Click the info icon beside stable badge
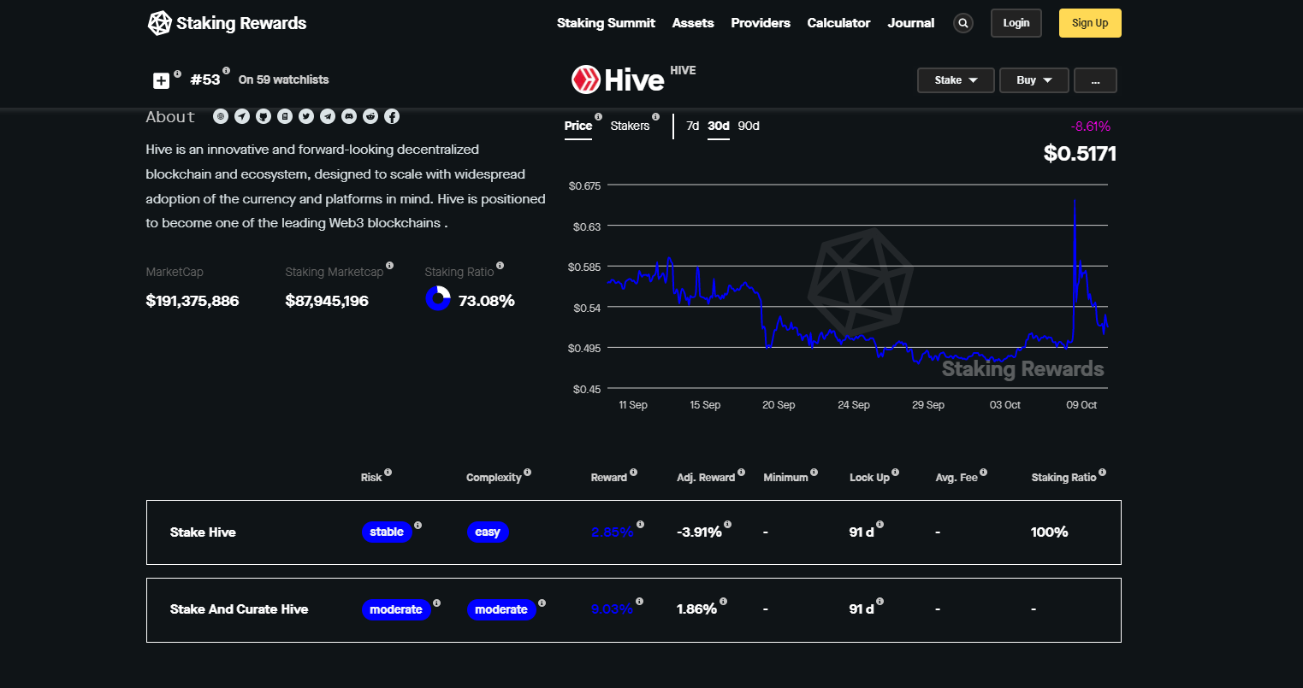The height and width of the screenshot is (688, 1303). pos(418,526)
